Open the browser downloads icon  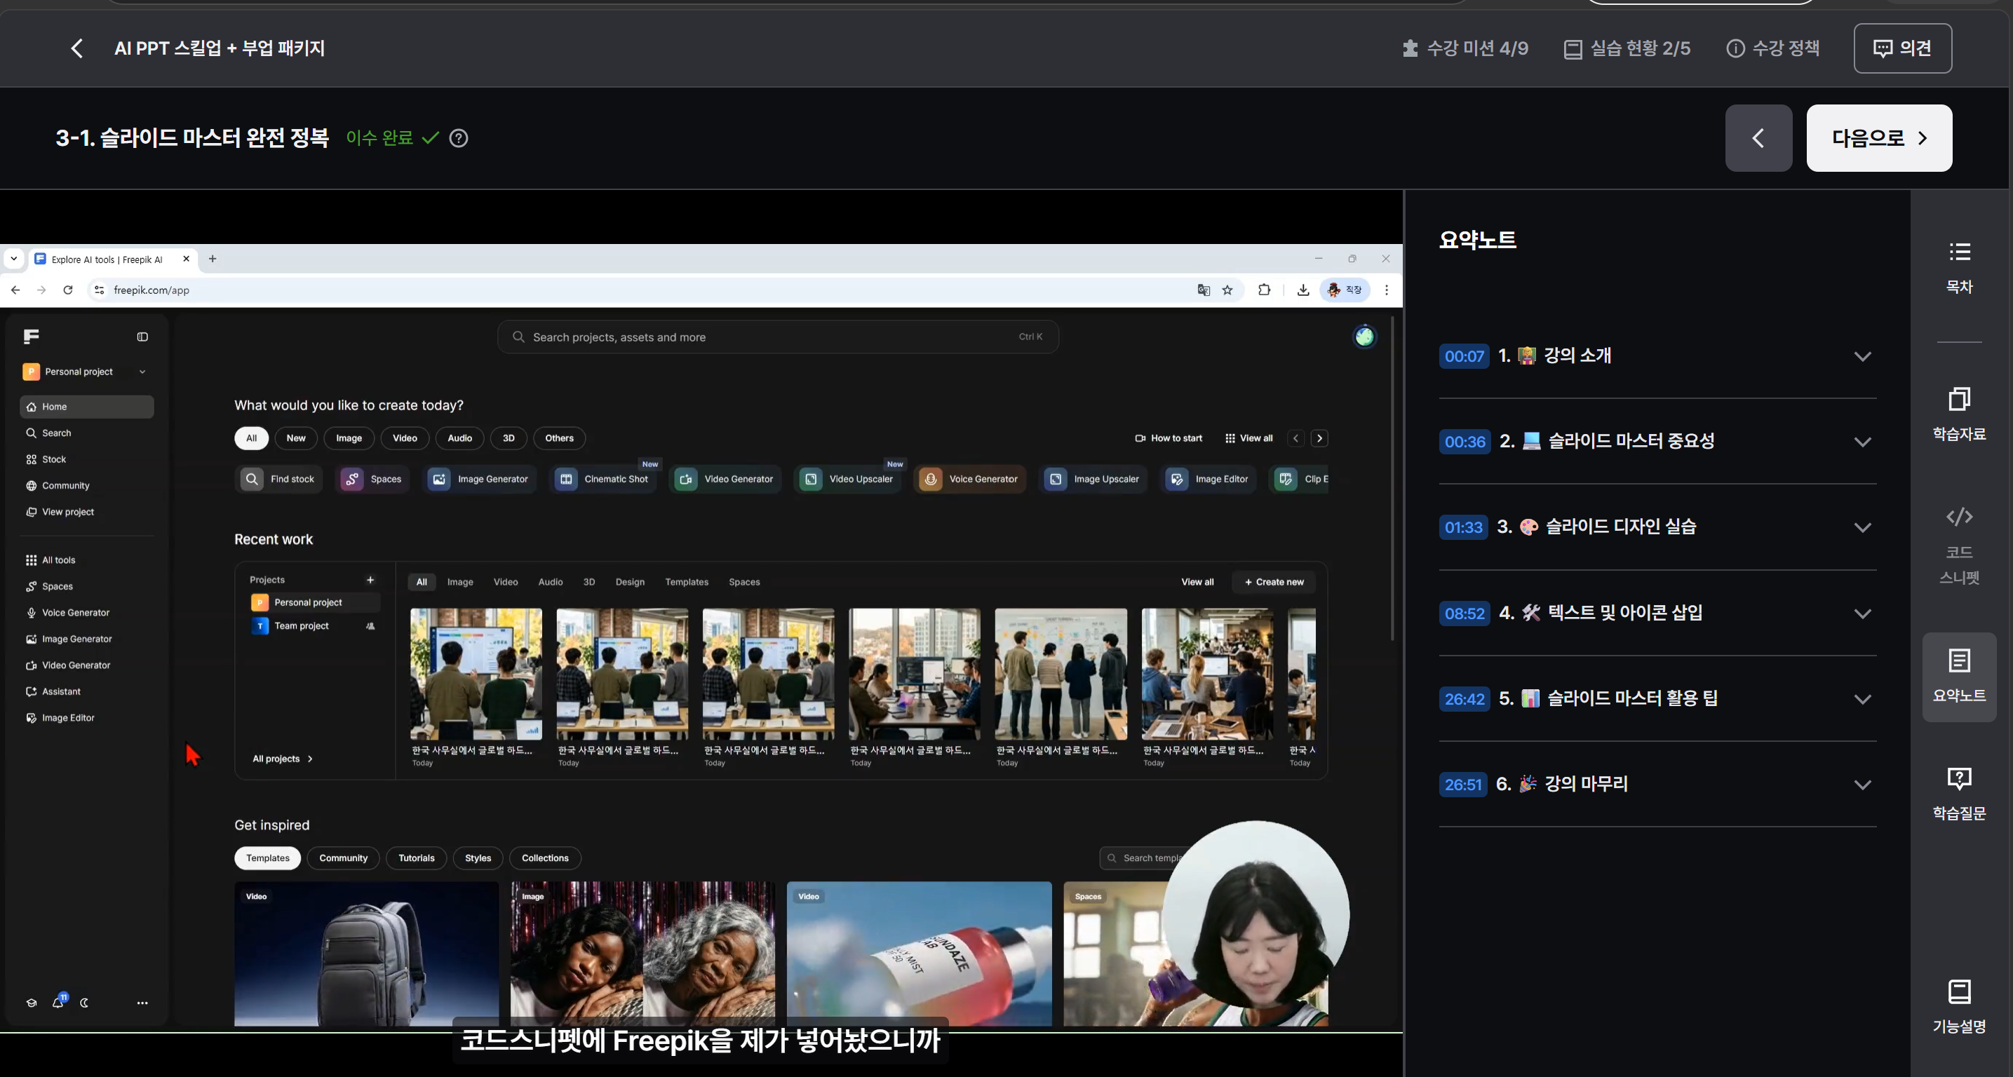coord(1302,290)
